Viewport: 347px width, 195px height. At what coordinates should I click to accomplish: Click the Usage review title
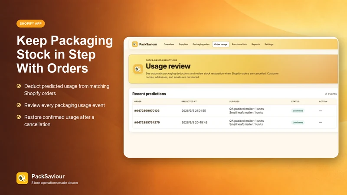168,66
